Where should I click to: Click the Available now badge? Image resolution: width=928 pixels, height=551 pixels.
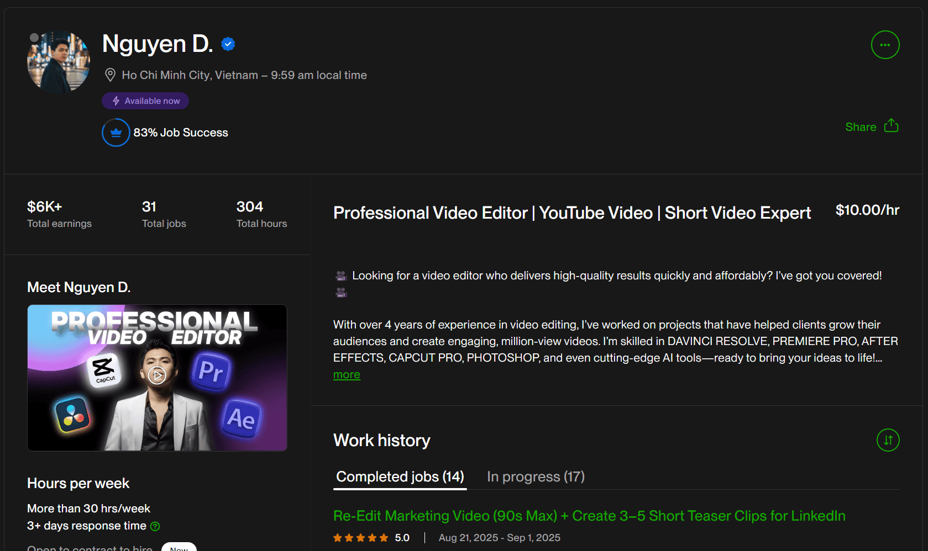tap(145, 101)
